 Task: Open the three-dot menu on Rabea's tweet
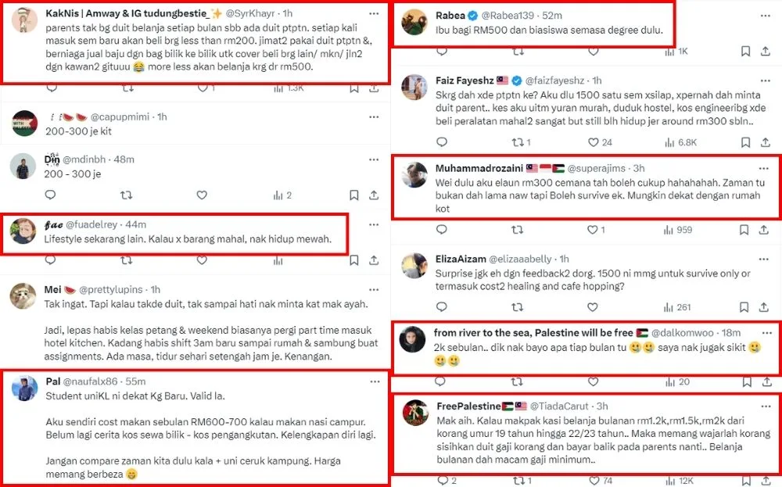point(765,14)
